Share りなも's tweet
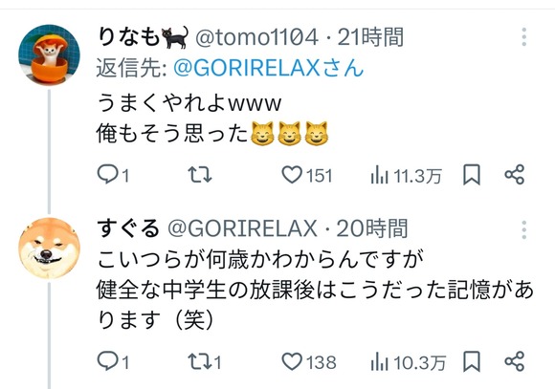This screenshot has width=555, height=389. [514, 174]
